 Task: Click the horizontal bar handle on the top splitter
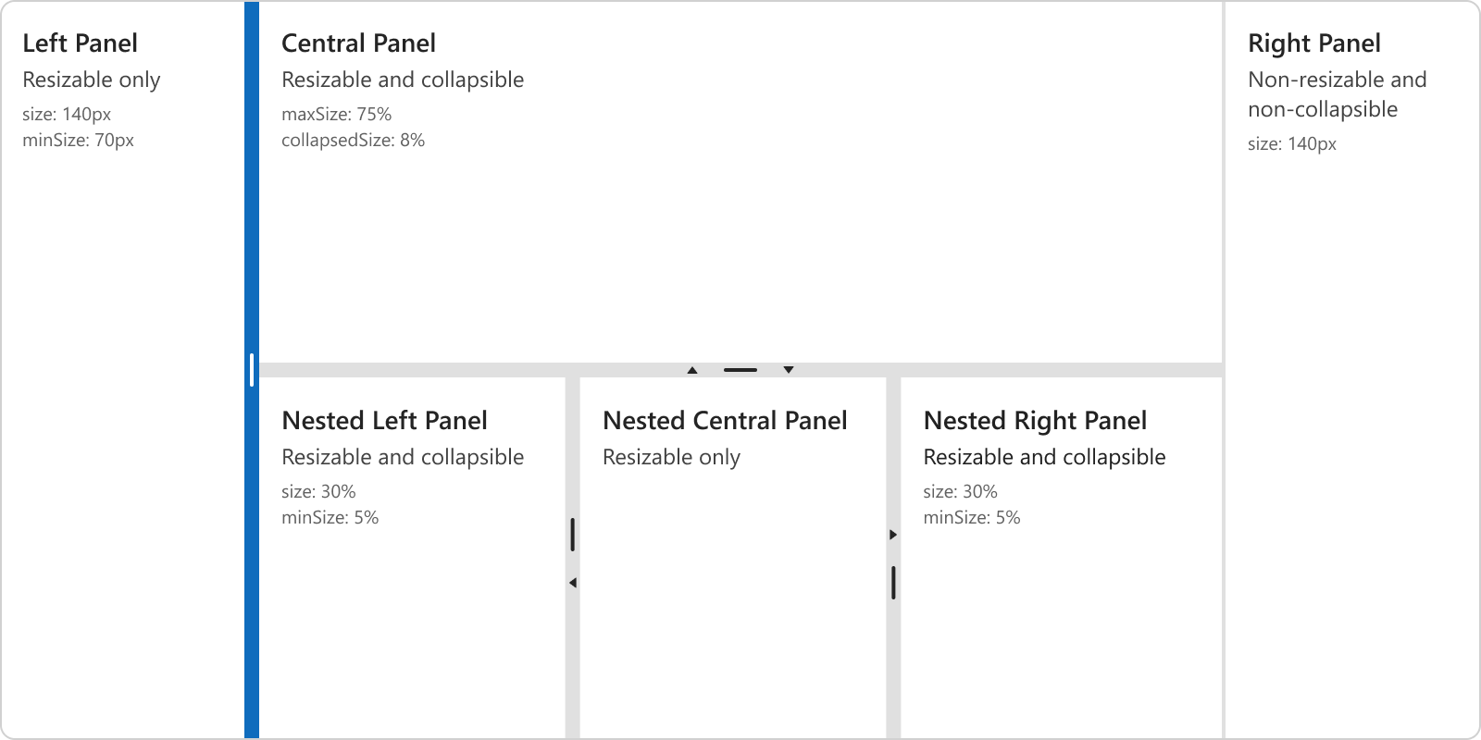(x=740, y=370)
